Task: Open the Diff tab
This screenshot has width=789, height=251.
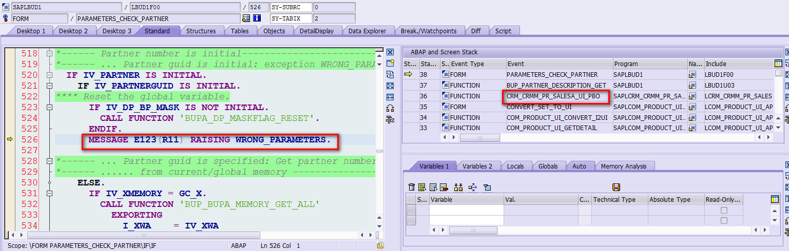Action: pyautogui.click(x=476, y=31)
